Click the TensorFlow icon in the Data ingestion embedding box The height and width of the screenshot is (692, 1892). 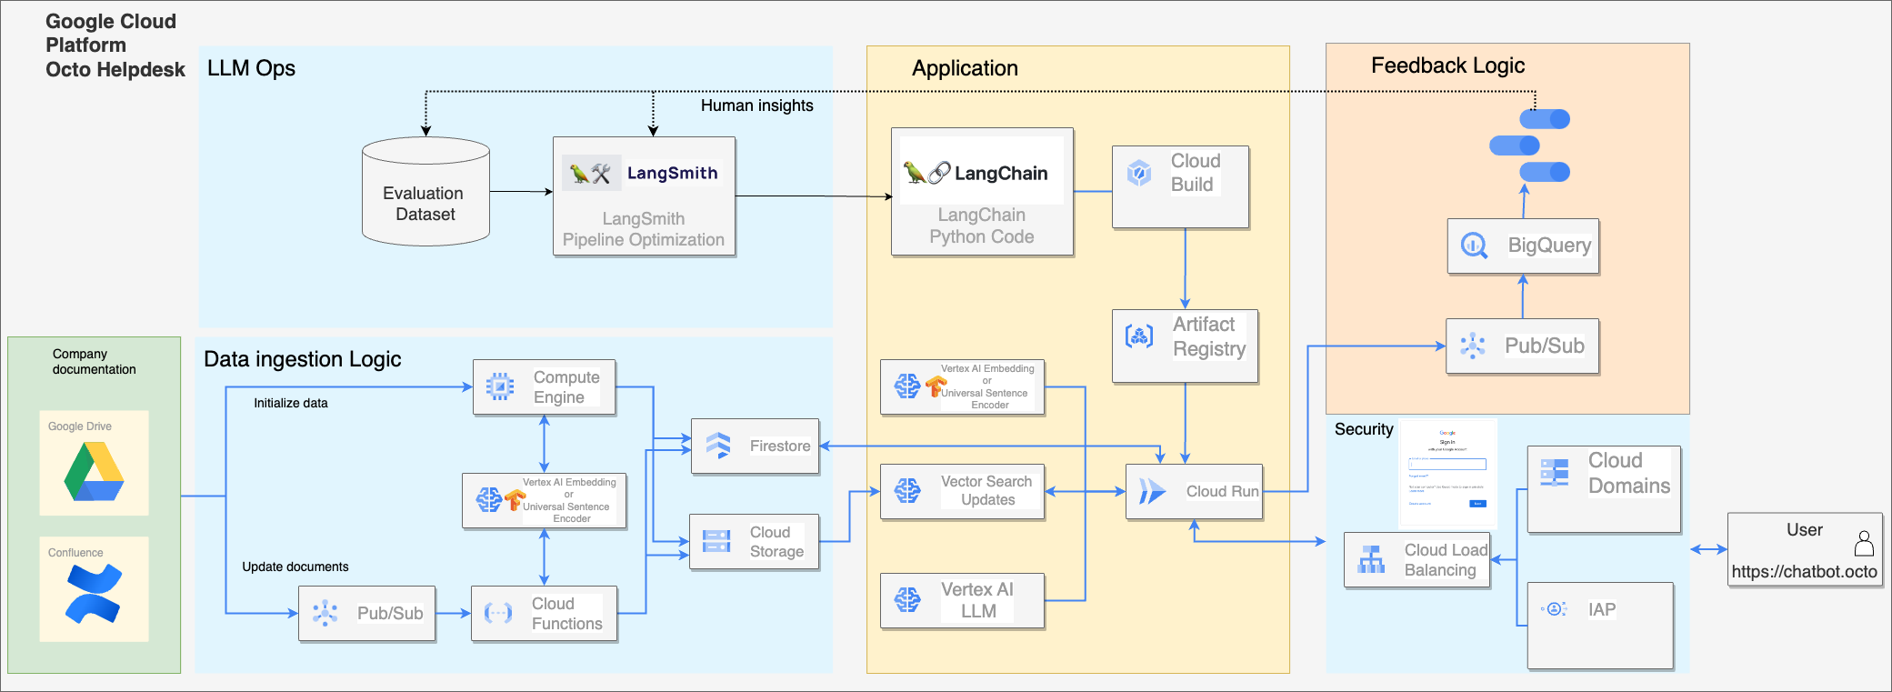pyautogui.click(x=515, y=500)
